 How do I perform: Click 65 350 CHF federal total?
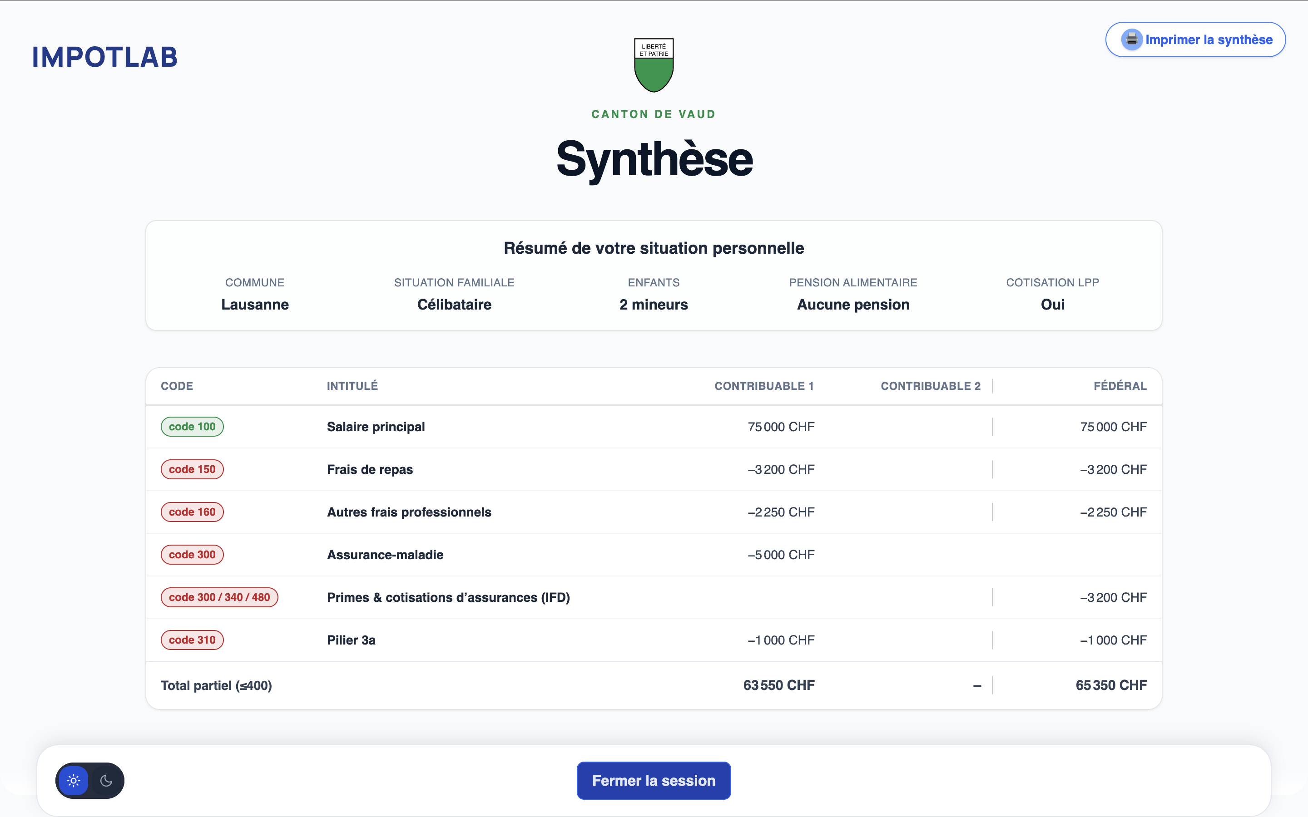pyautogui.click(x=1111, y=685)
